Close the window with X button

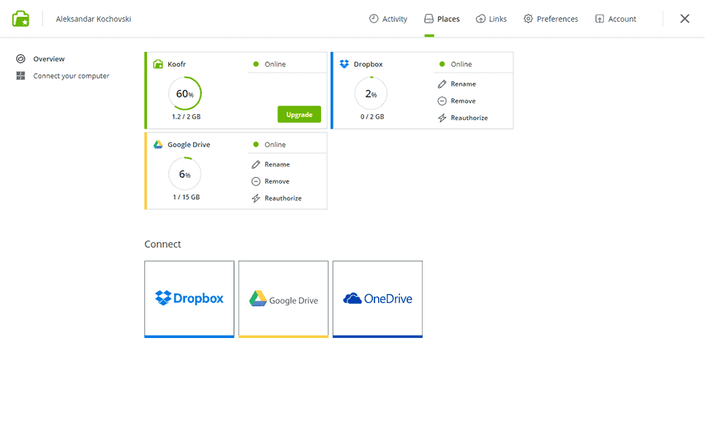pyautogui.click(x=685, y=18)
